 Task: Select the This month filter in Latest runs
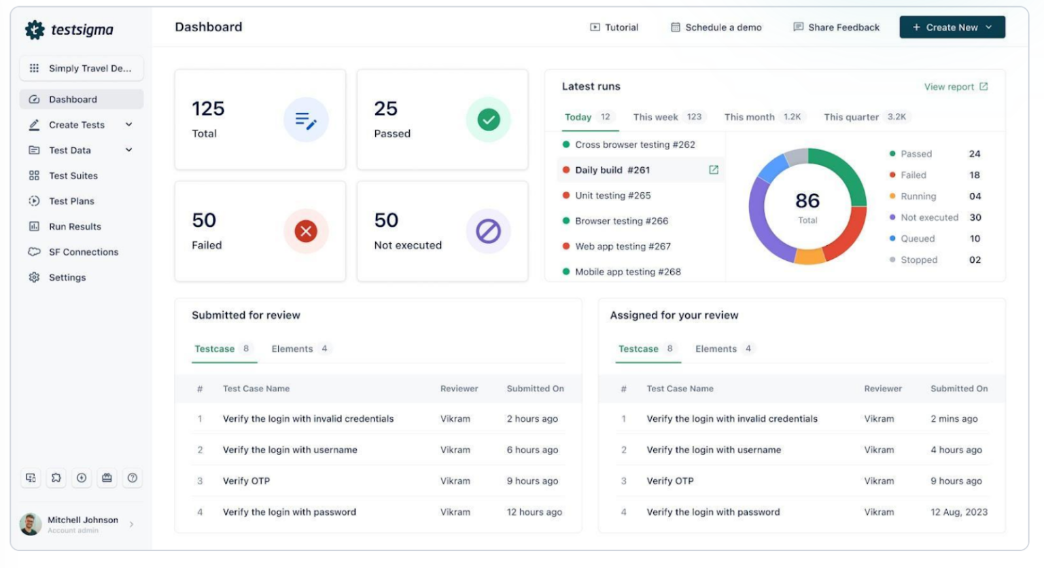[x=749, y=117]
